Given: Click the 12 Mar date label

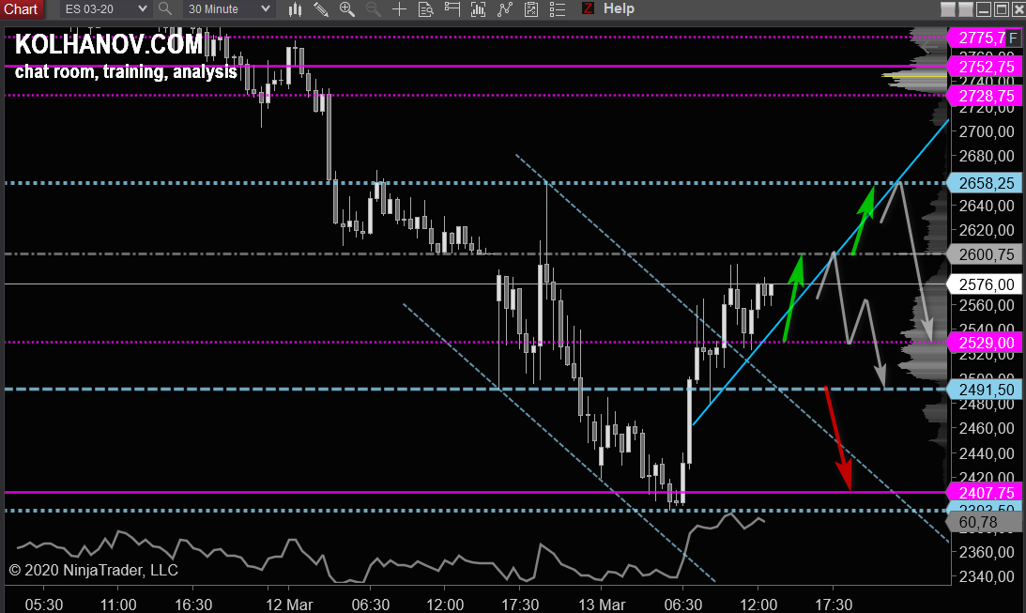Looking at the screenshot, I should pos(289,605).
